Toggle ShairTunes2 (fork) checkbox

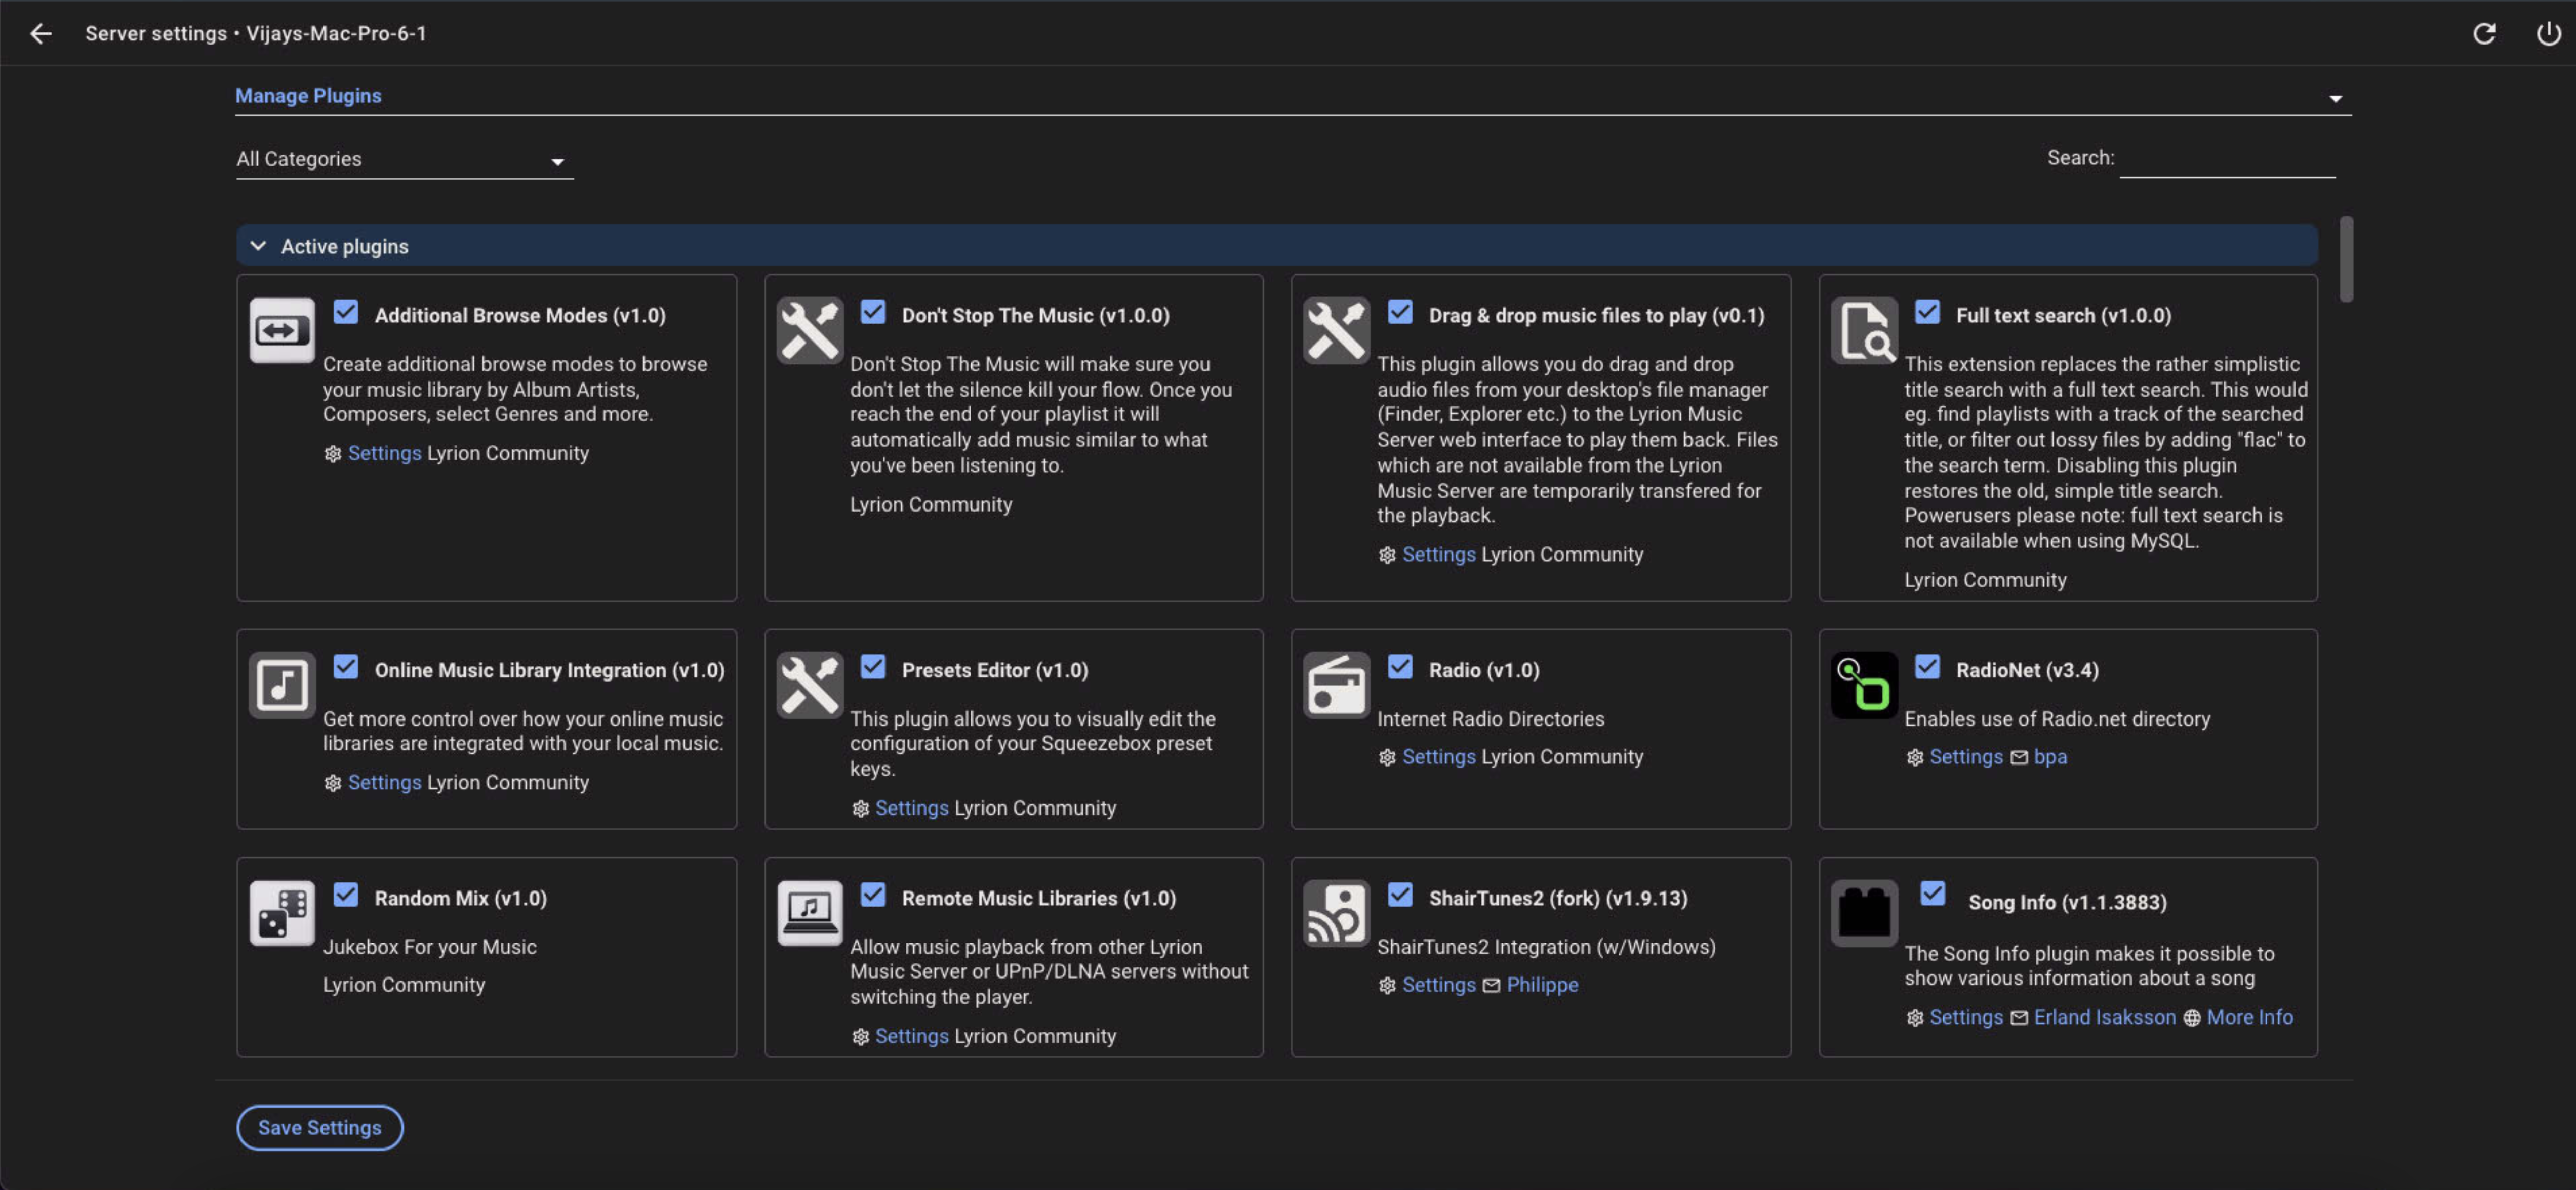[x=1400, y=894]
